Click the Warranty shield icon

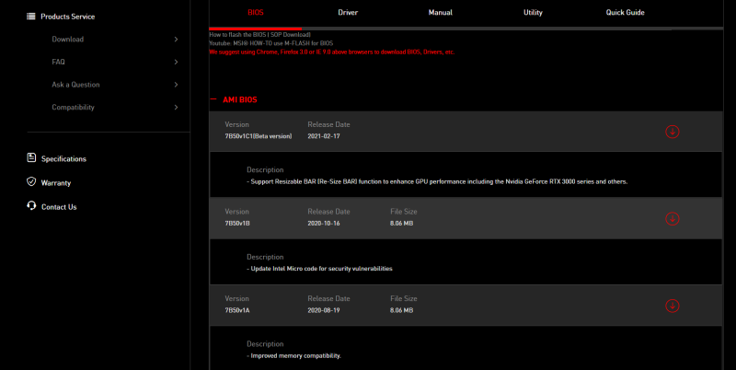[x=31, y=181]
